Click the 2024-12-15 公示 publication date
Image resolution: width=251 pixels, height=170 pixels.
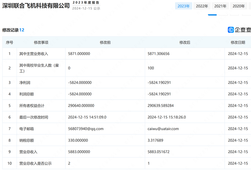(x=86, y=8)
